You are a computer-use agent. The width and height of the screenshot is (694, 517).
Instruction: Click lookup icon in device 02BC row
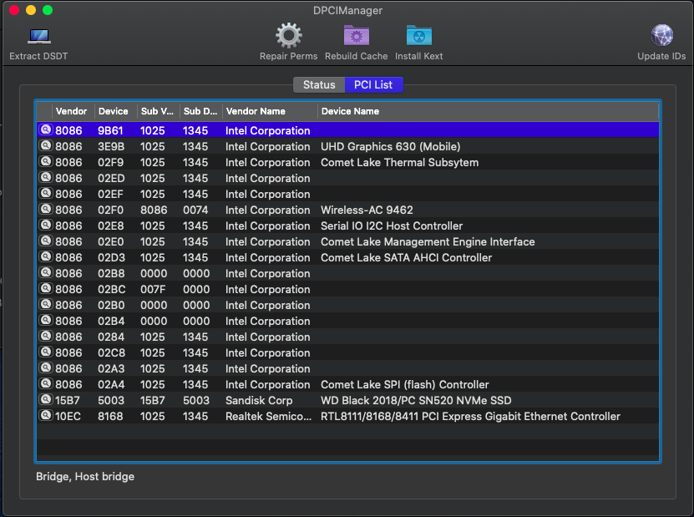pos(46,289)
